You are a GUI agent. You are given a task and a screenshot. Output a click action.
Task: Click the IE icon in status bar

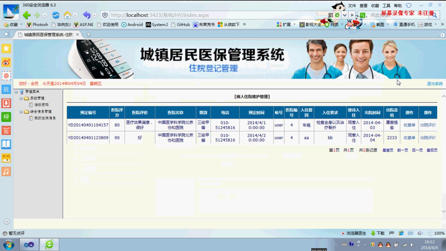pyautogui.click(x=401, y=233)
